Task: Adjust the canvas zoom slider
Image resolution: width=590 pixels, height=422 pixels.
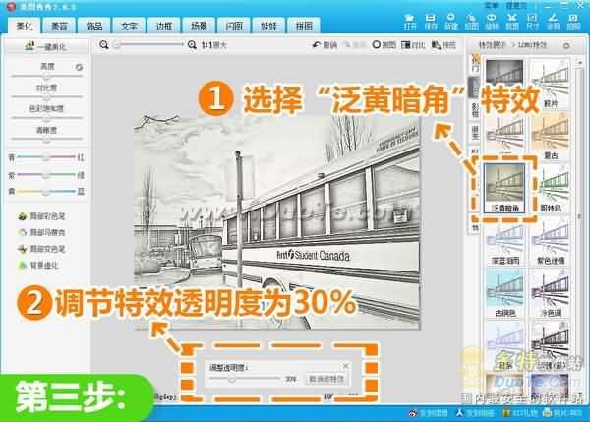Action: tap(149, 45)
